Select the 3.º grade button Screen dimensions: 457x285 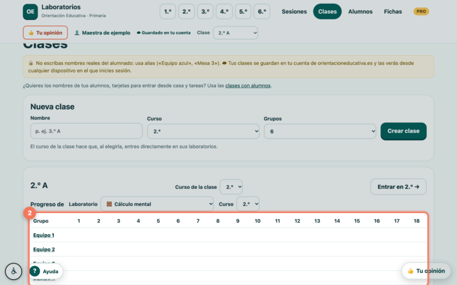[205, 12]
